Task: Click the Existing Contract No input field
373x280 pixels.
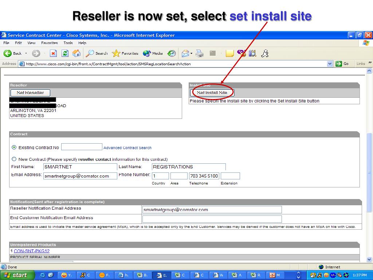Action: tap(82, 147)
